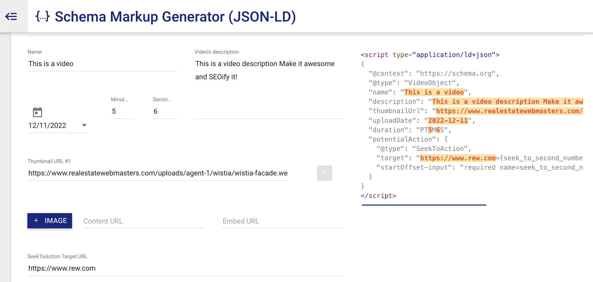Screen dimensions: 593x282
Task: Click the curly-braces schema logo icon
Action: coord(42,16)
